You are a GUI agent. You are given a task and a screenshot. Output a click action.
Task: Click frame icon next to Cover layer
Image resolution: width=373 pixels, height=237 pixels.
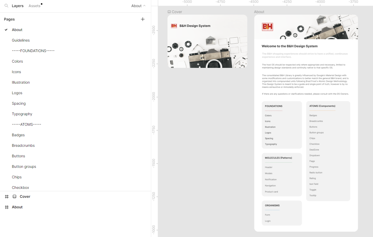coord(7,196)
